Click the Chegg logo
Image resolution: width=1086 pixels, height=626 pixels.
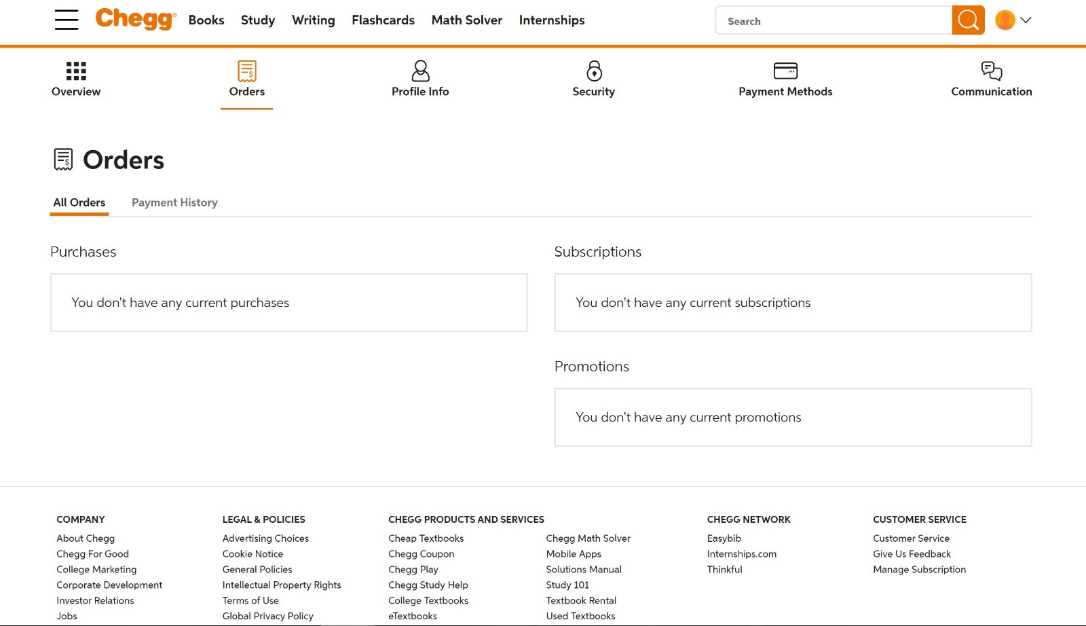(x=136, y=19)
